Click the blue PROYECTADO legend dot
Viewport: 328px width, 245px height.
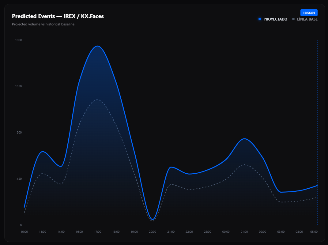click(260, 19)
